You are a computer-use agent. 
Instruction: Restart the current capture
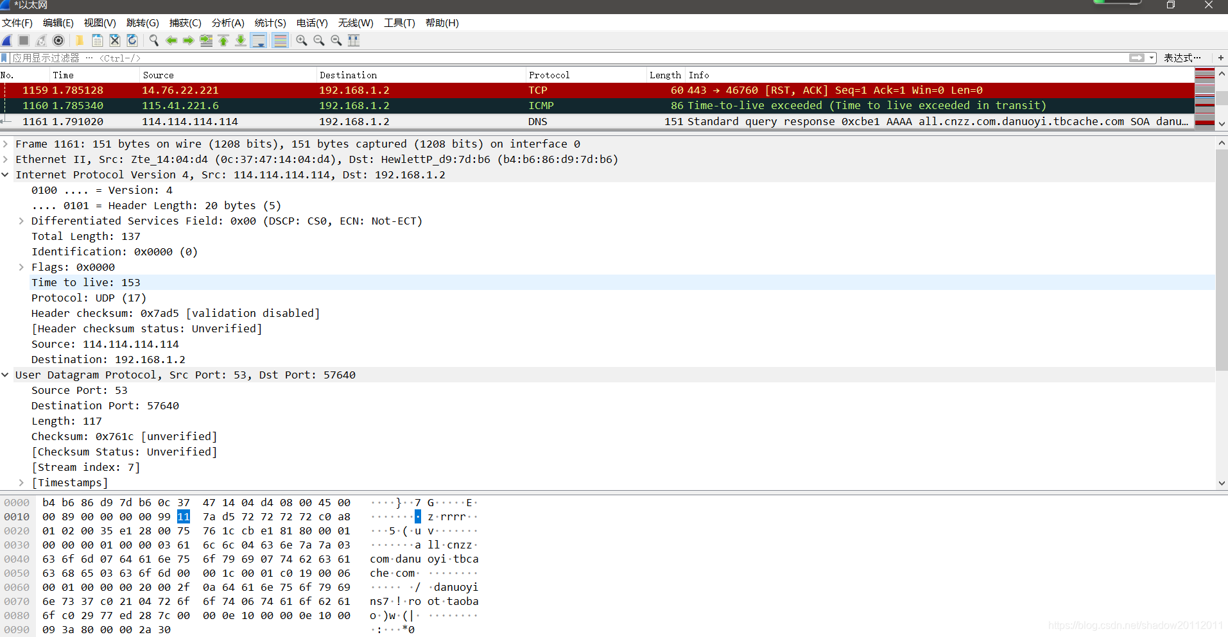41,40
